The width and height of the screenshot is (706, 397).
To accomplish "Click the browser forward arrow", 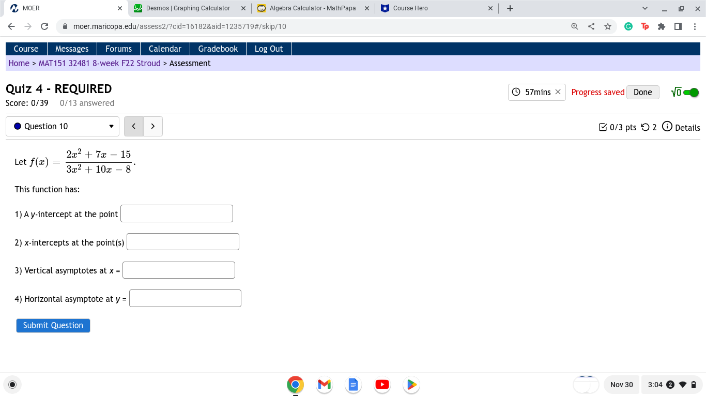I will click(28, 26).
